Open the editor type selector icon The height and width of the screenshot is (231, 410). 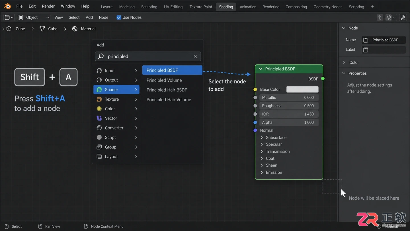9,17
